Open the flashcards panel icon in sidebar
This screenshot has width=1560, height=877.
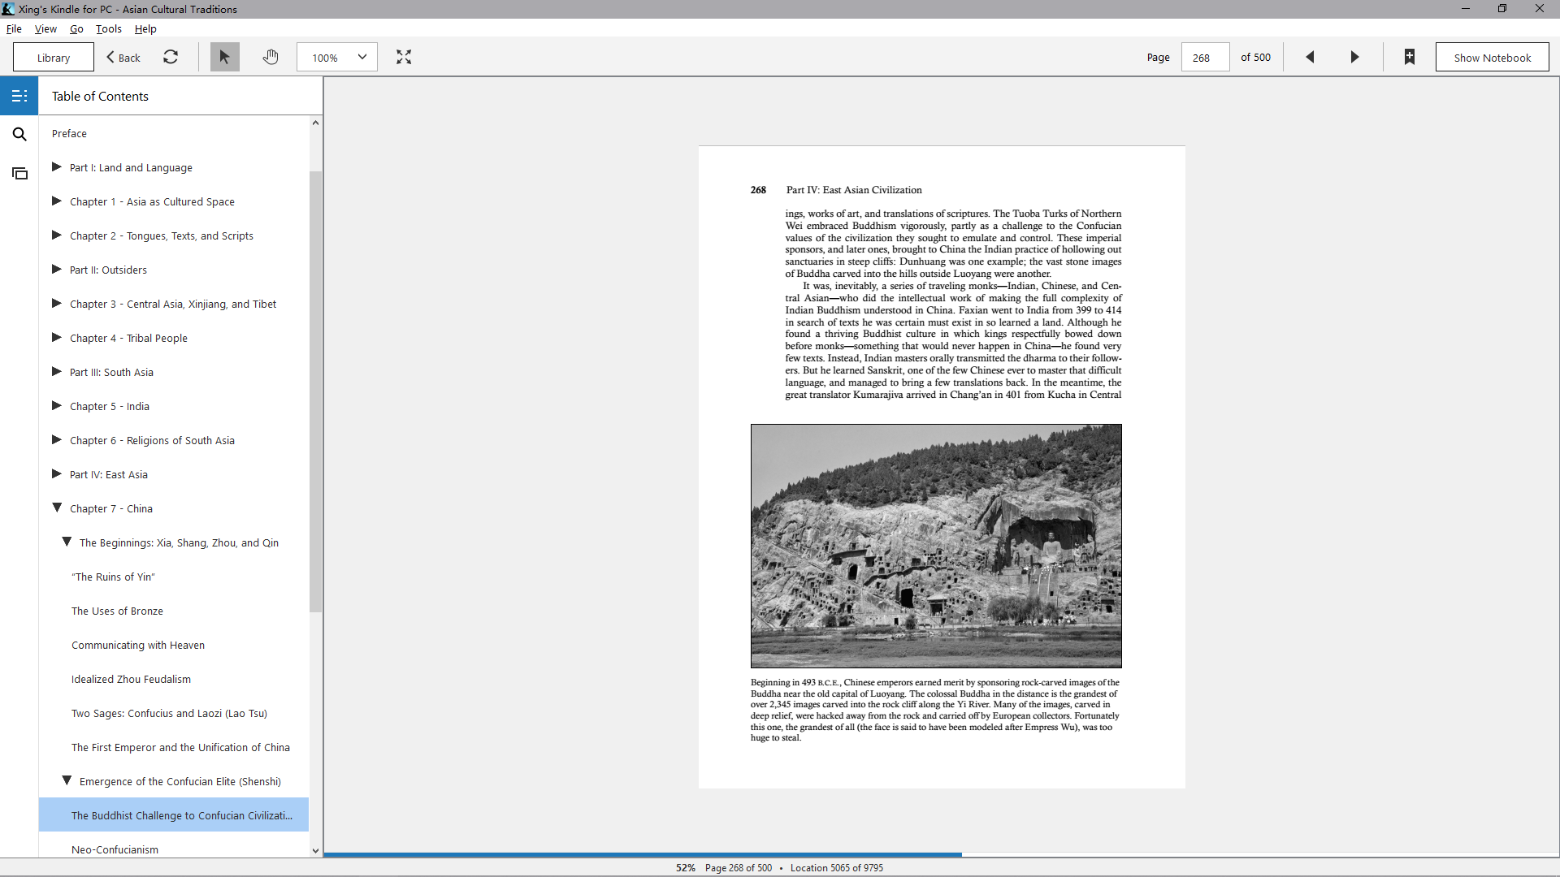click(x=19, y=173)
